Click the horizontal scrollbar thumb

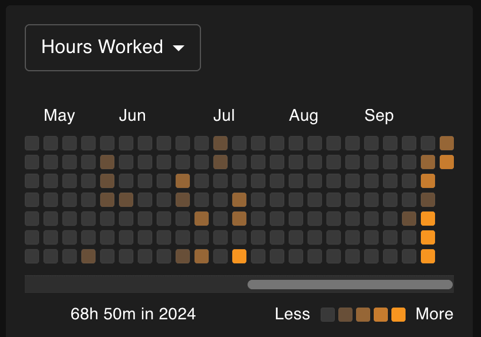click(350, 285)
